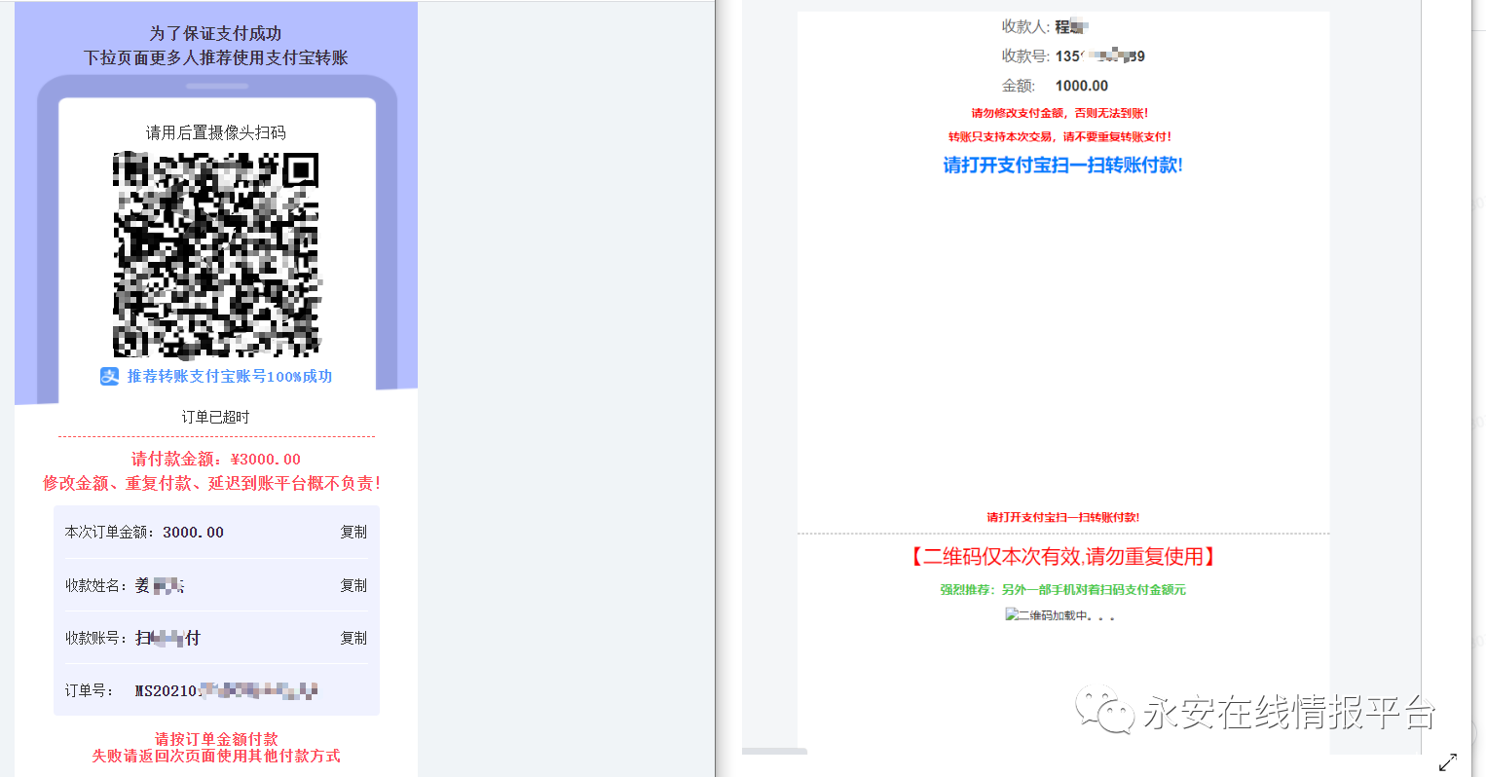
Task: Copy the payee account 收款账号
Action: click(x=353, y=638)
